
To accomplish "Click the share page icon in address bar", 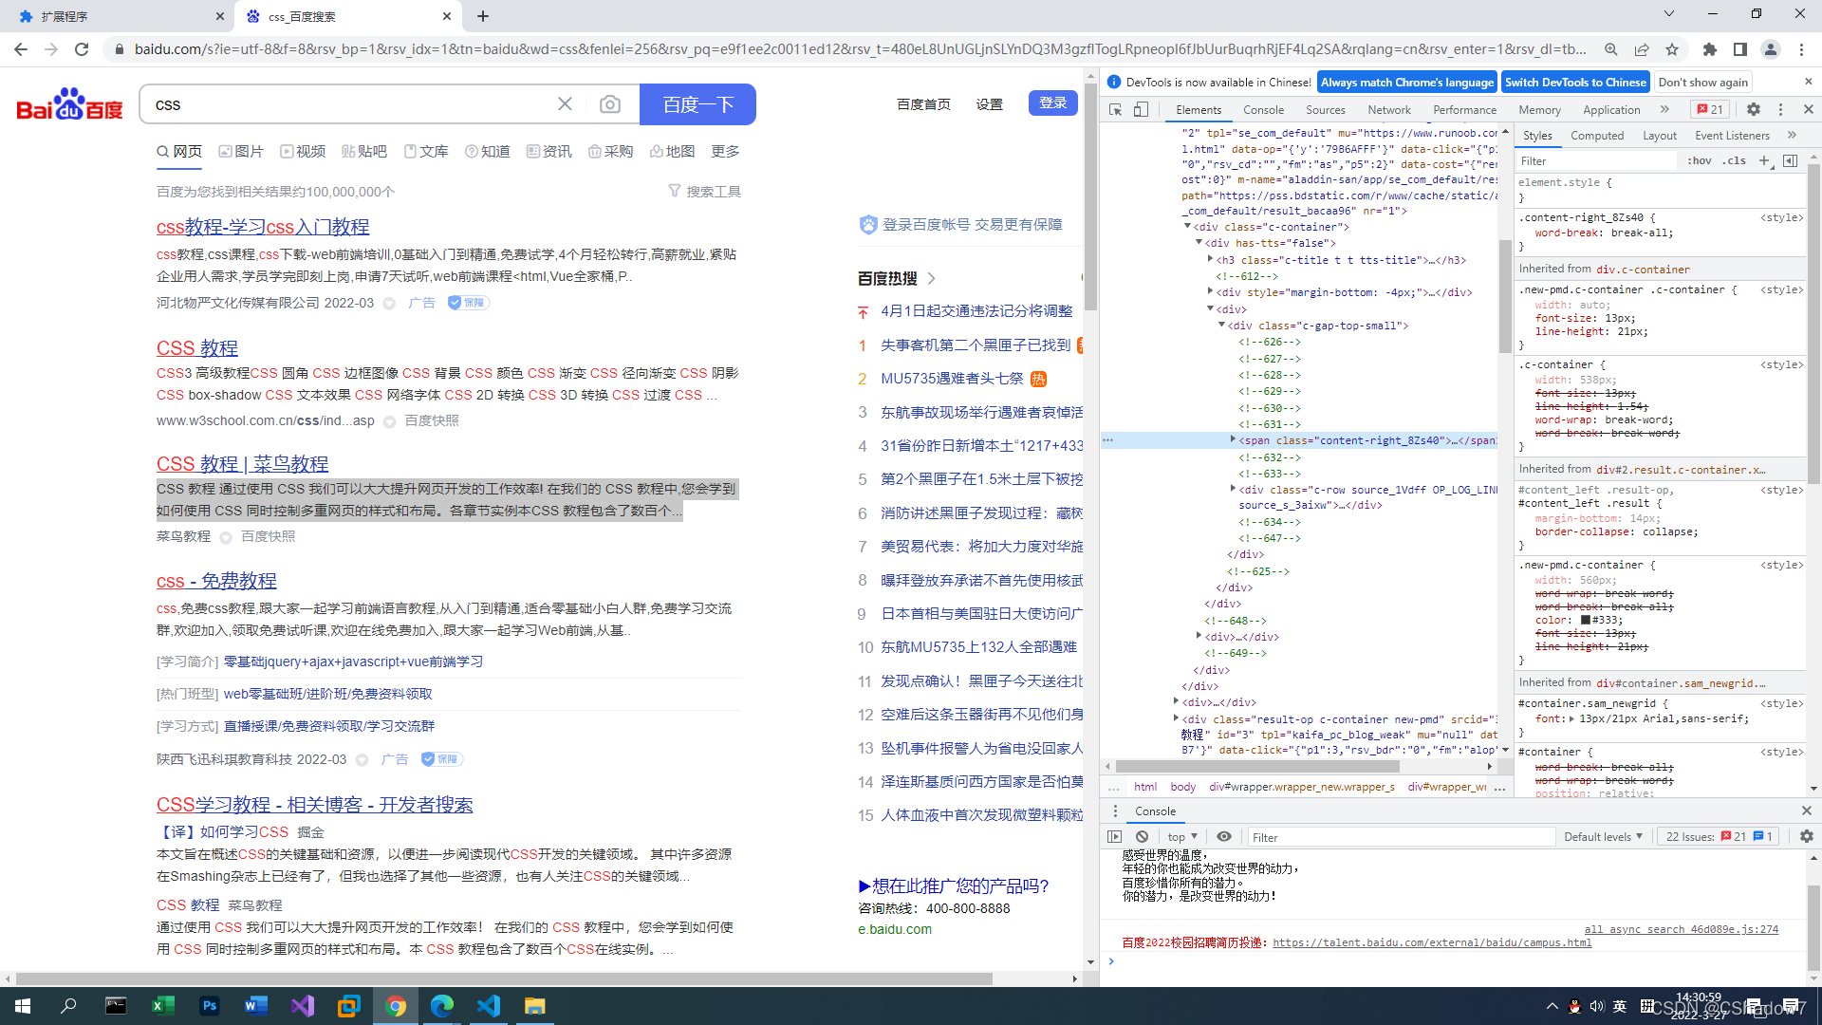I will pos(1642,49).
